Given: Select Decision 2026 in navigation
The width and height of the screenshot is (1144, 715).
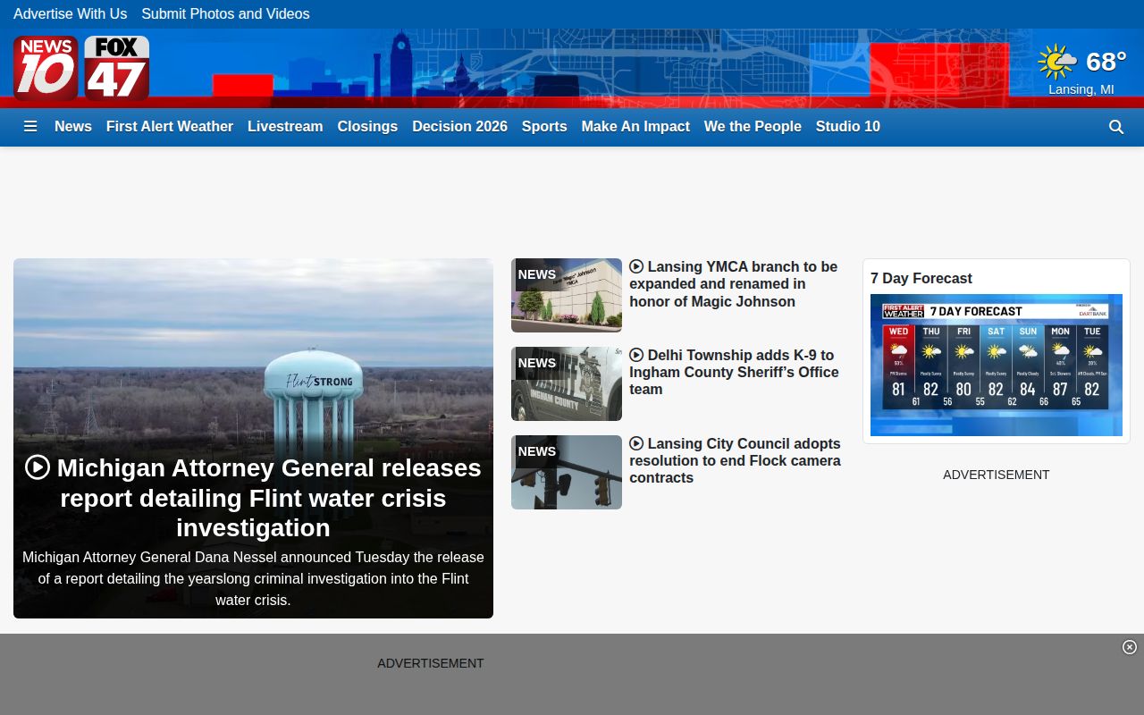Looking at the screenshot, I should [459, 126].
